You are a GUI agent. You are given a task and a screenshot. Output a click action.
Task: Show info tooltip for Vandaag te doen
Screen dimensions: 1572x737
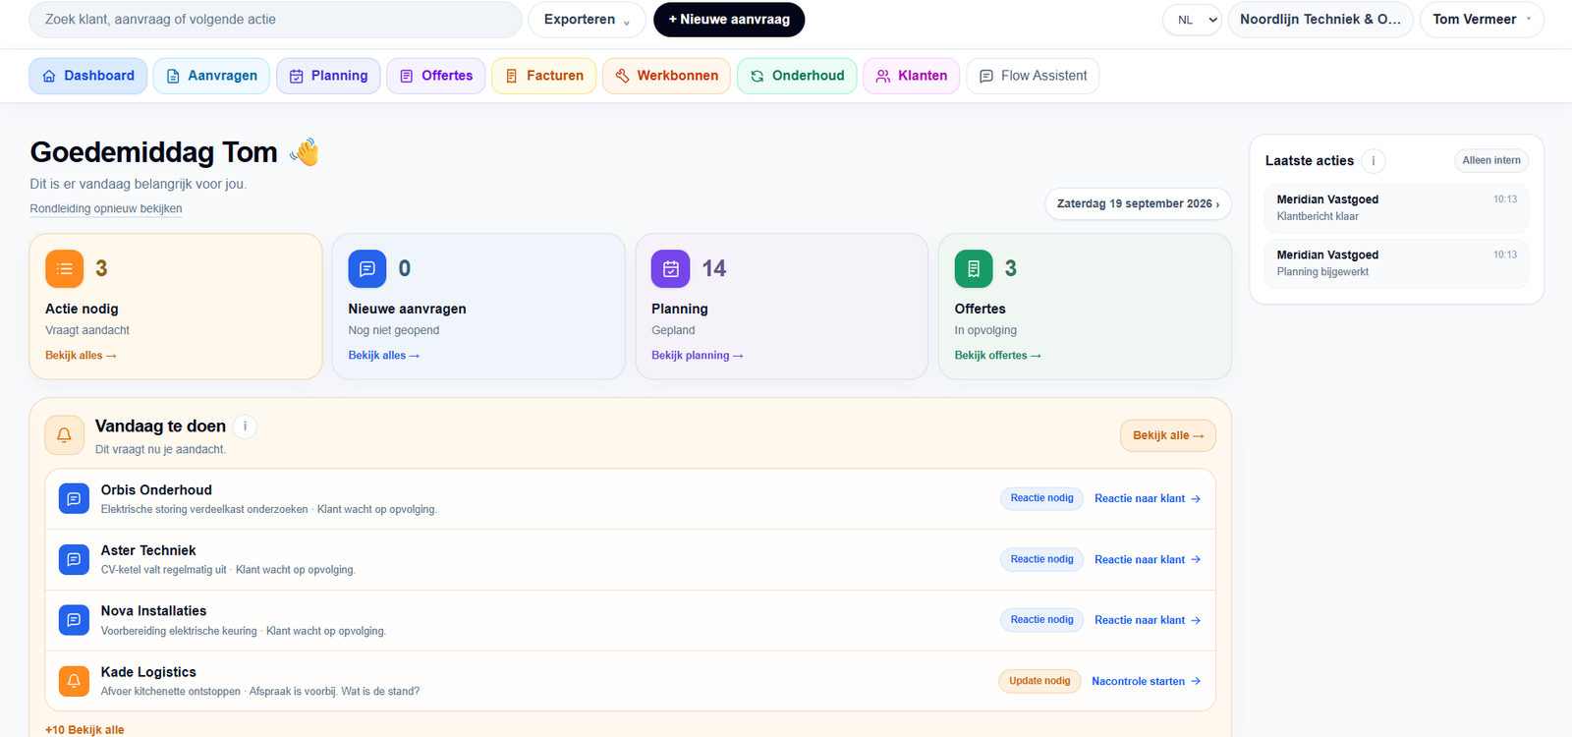[245, 426]
